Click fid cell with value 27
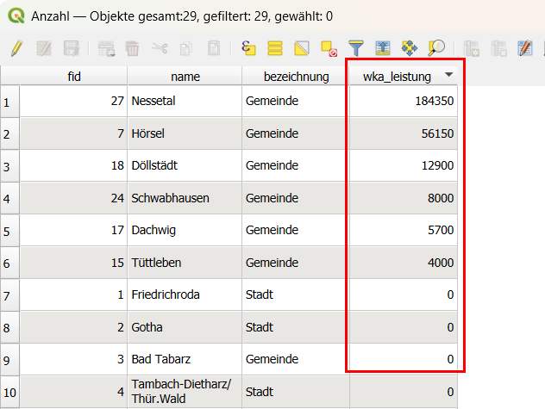This screenshot has width=545, height=409. (x=73, y=101)
